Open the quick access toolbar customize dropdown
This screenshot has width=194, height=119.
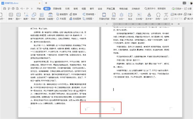click(32, 9)
